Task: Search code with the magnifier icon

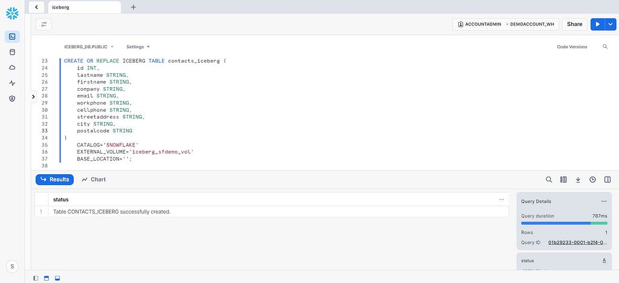Action: [x=605, y=47]
